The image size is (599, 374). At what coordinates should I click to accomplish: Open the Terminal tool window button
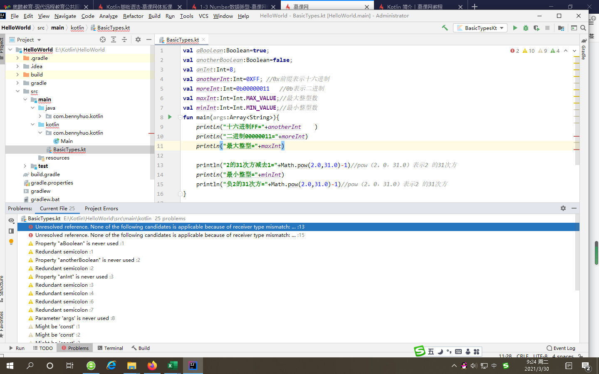(110, 348)
